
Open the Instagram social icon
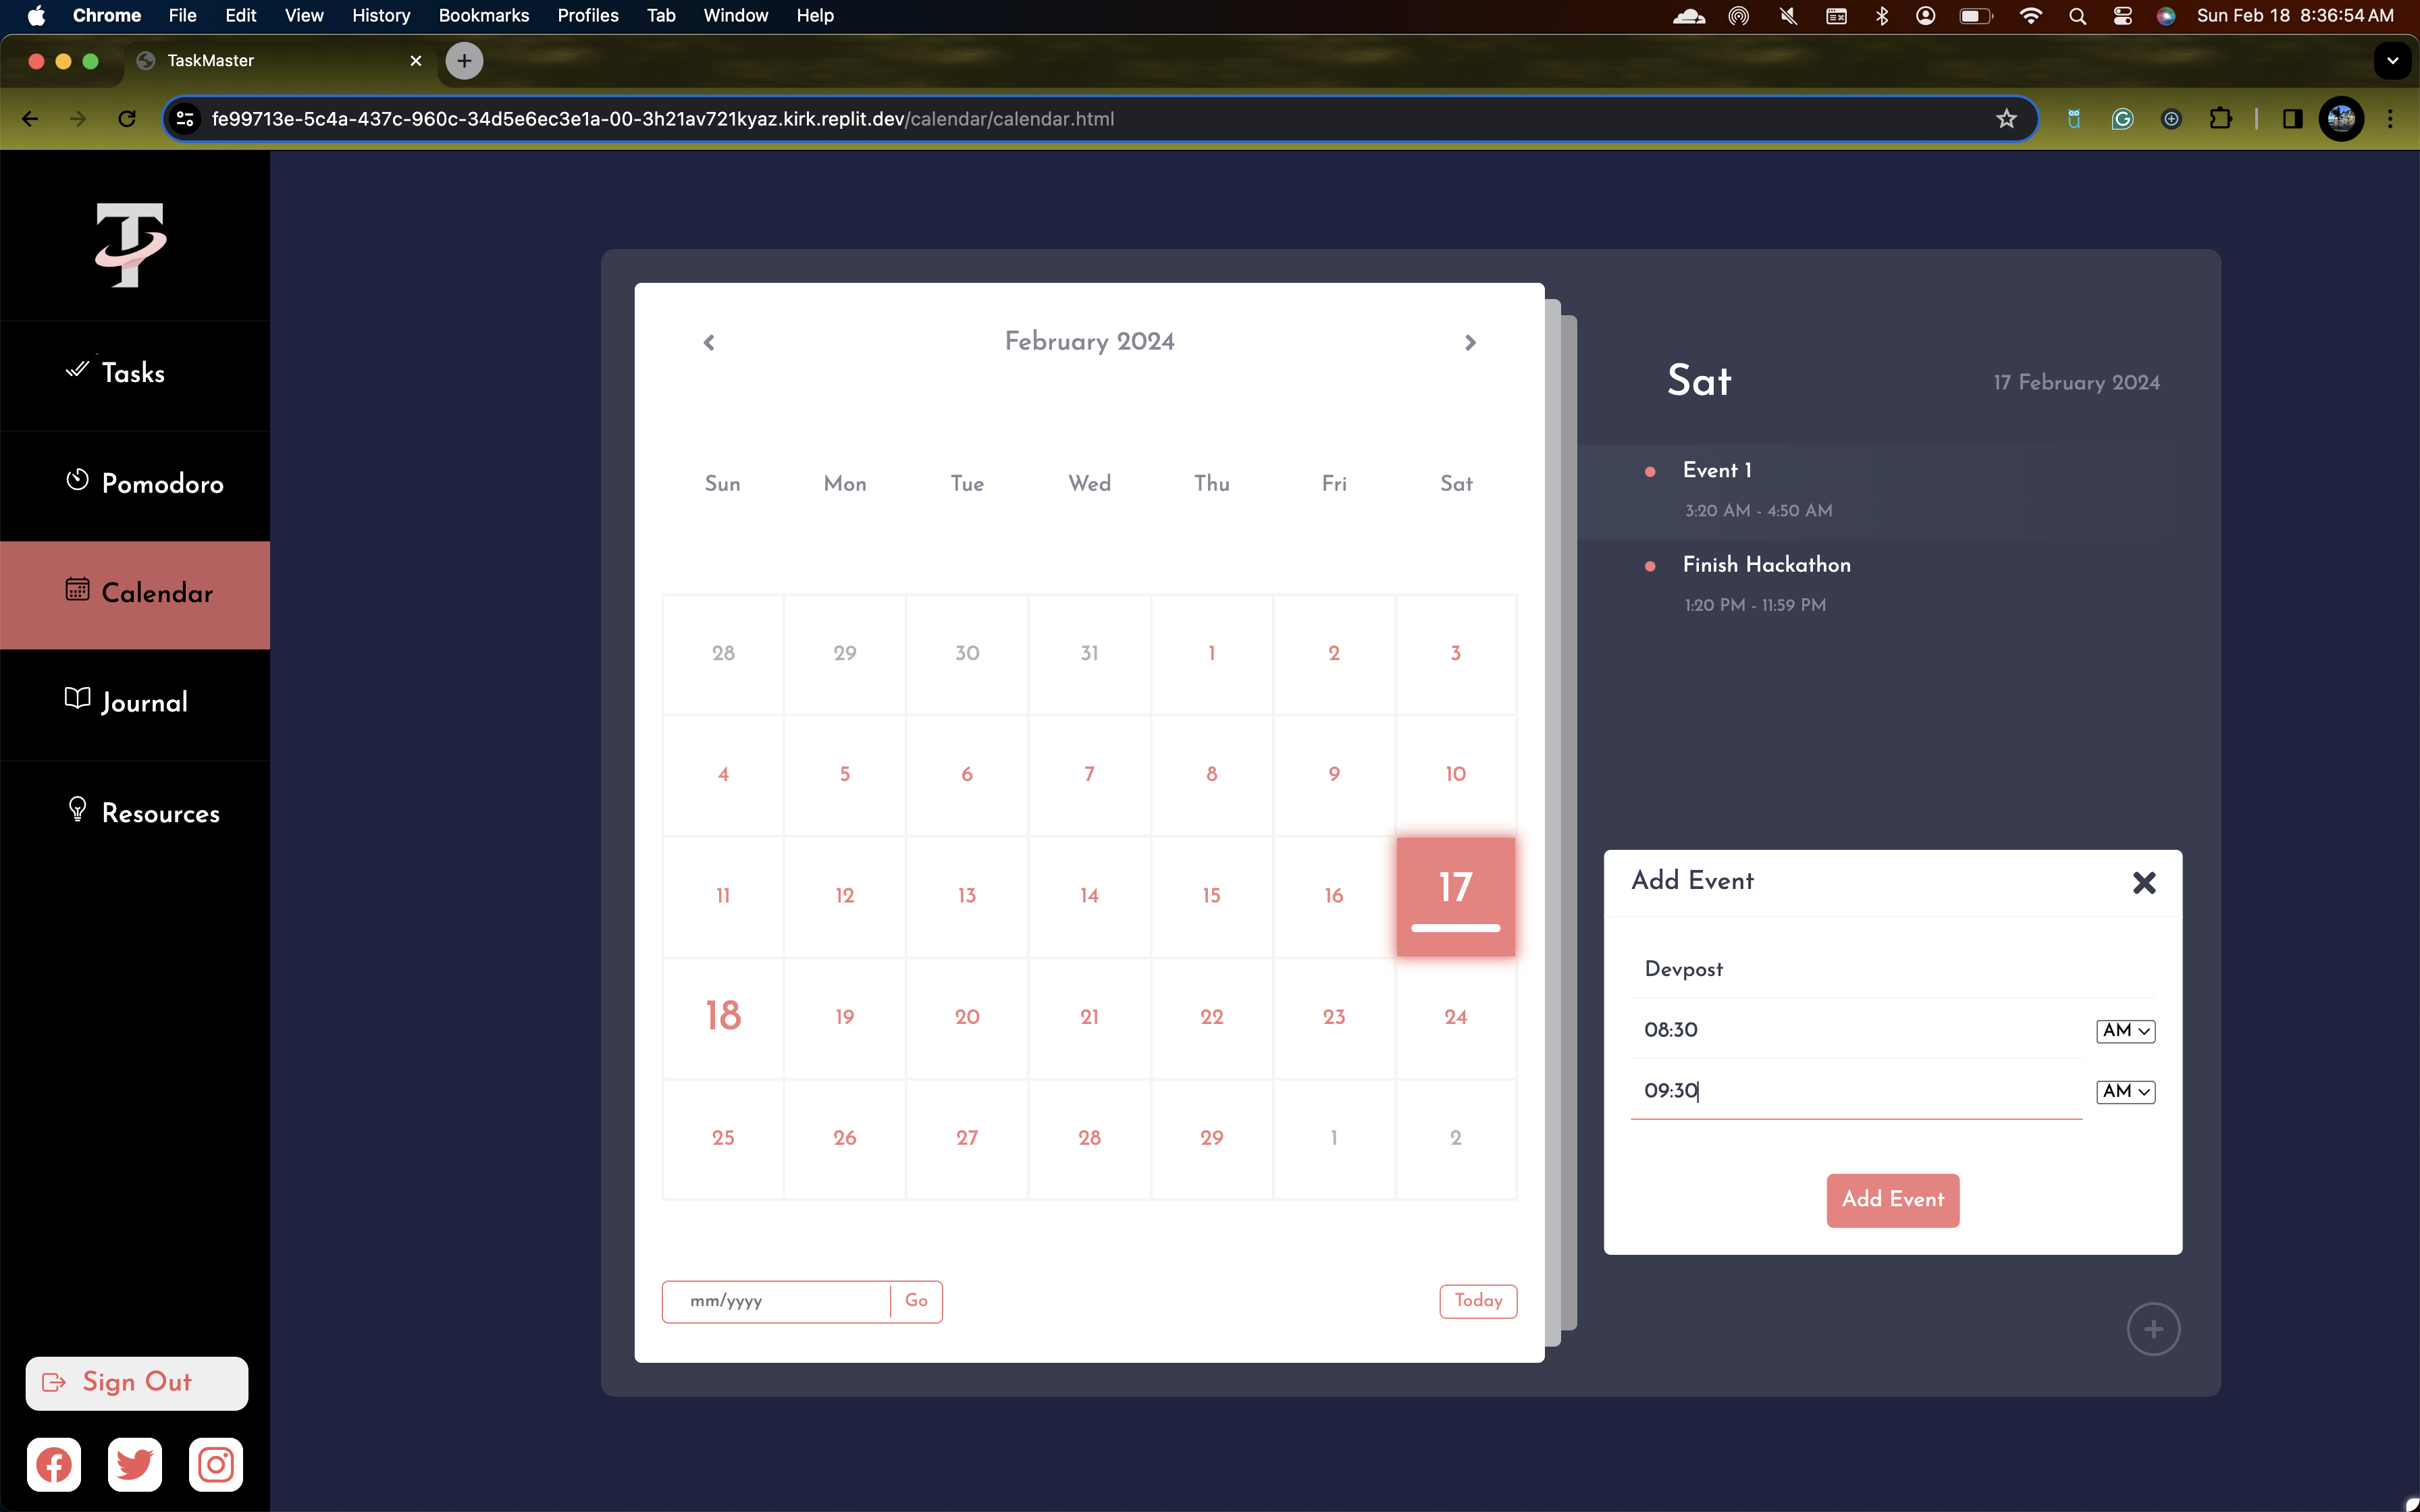click(216, 1465)
